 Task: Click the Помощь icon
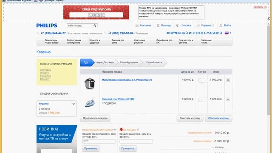pos(158,25)
